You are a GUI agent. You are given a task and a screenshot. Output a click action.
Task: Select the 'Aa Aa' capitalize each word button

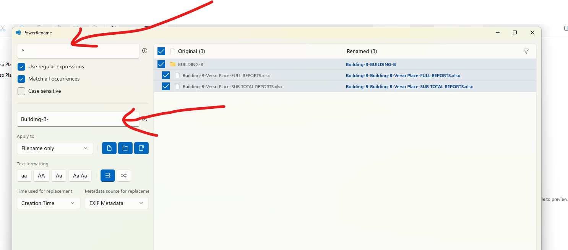click(80, 176)
